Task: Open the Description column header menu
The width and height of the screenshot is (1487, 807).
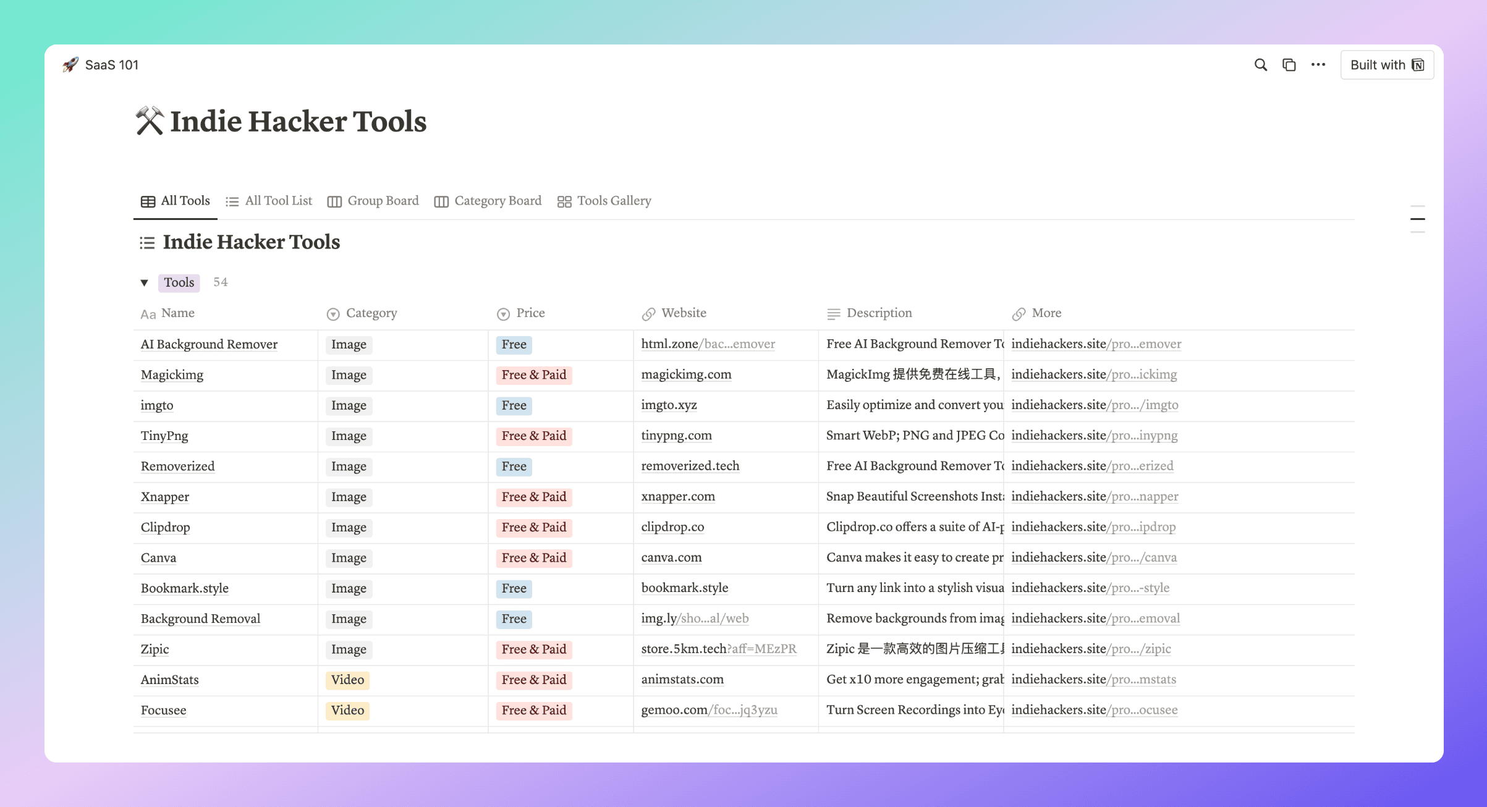Action: (x=870, y=313)
